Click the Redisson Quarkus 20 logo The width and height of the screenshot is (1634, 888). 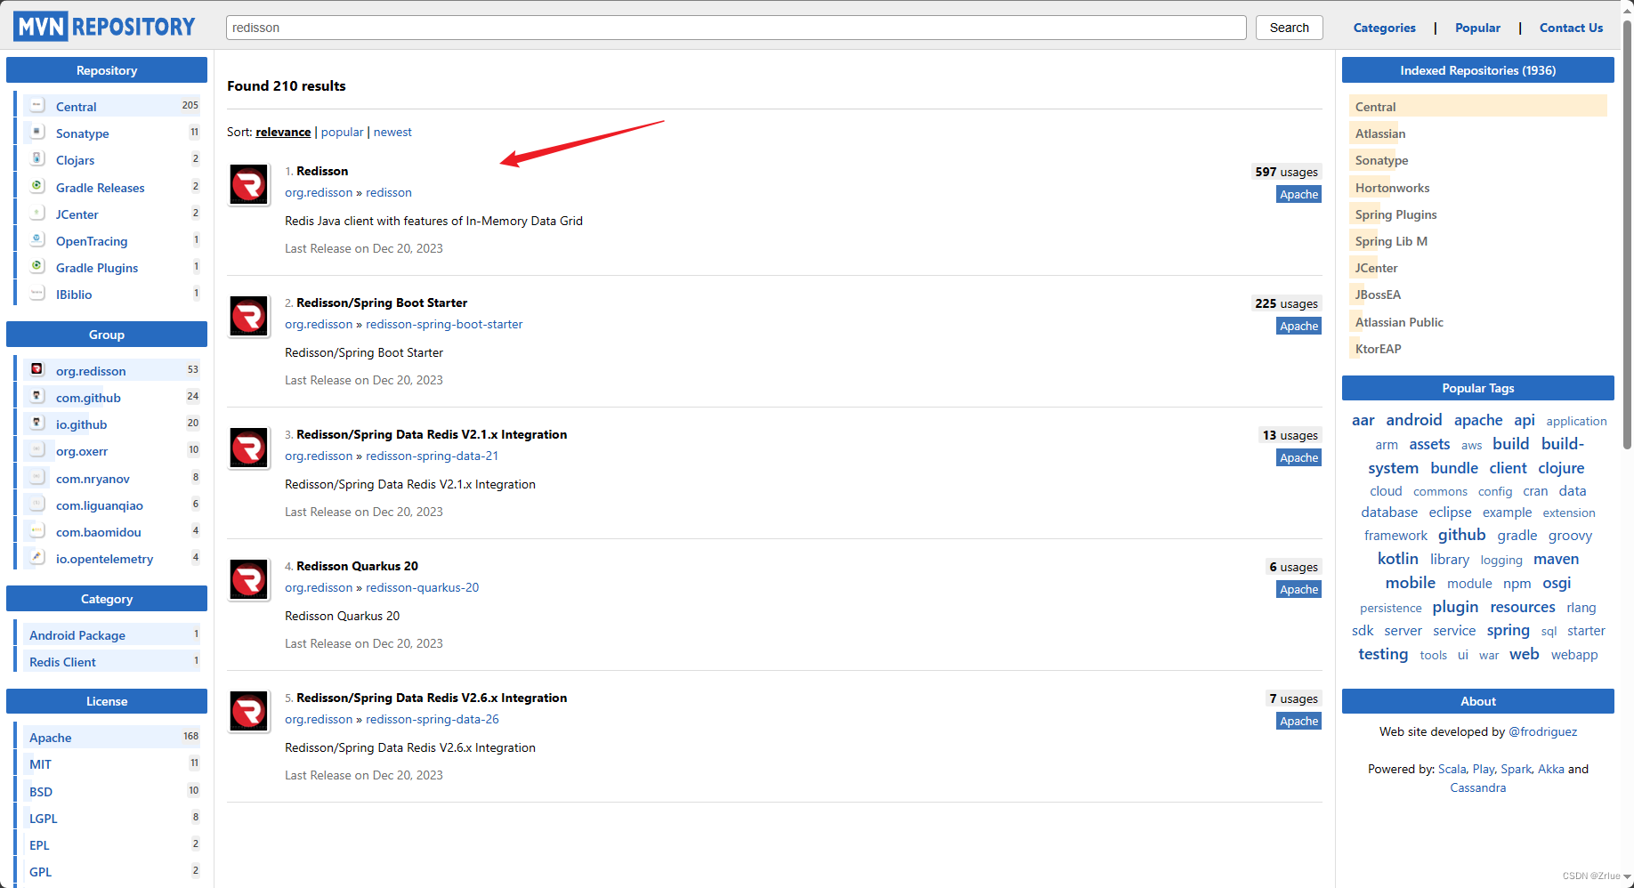click(249, 580)
